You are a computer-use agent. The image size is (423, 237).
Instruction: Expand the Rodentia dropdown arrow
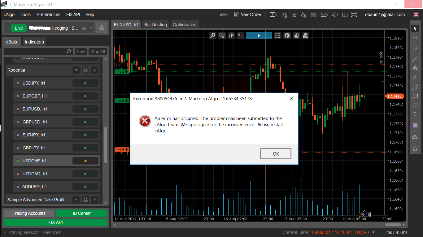coord(76,70)
